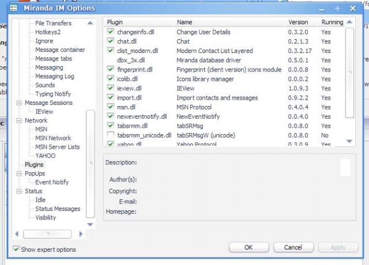This screenshot has height=265, width=369.
Task: Click the Apply button
Action: [338, 247]
